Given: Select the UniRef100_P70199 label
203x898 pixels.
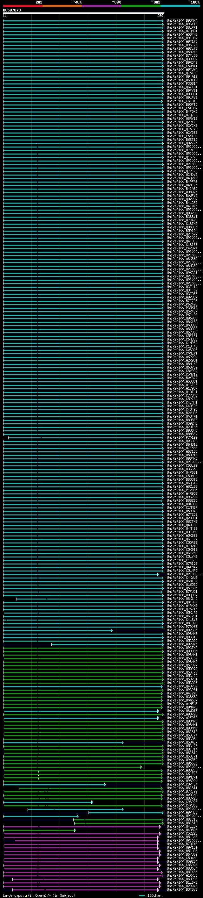Looking at the screenshot, I should (x=182, y=437).
